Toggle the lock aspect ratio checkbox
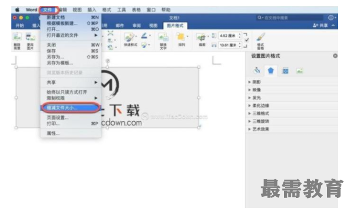This screenshot has height=211, width=347. 246,40
